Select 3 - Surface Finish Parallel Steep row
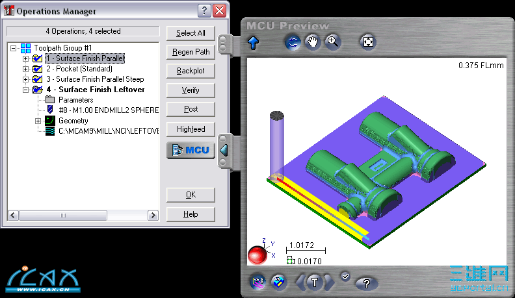515x298 pixels. (x=95, y=79)
